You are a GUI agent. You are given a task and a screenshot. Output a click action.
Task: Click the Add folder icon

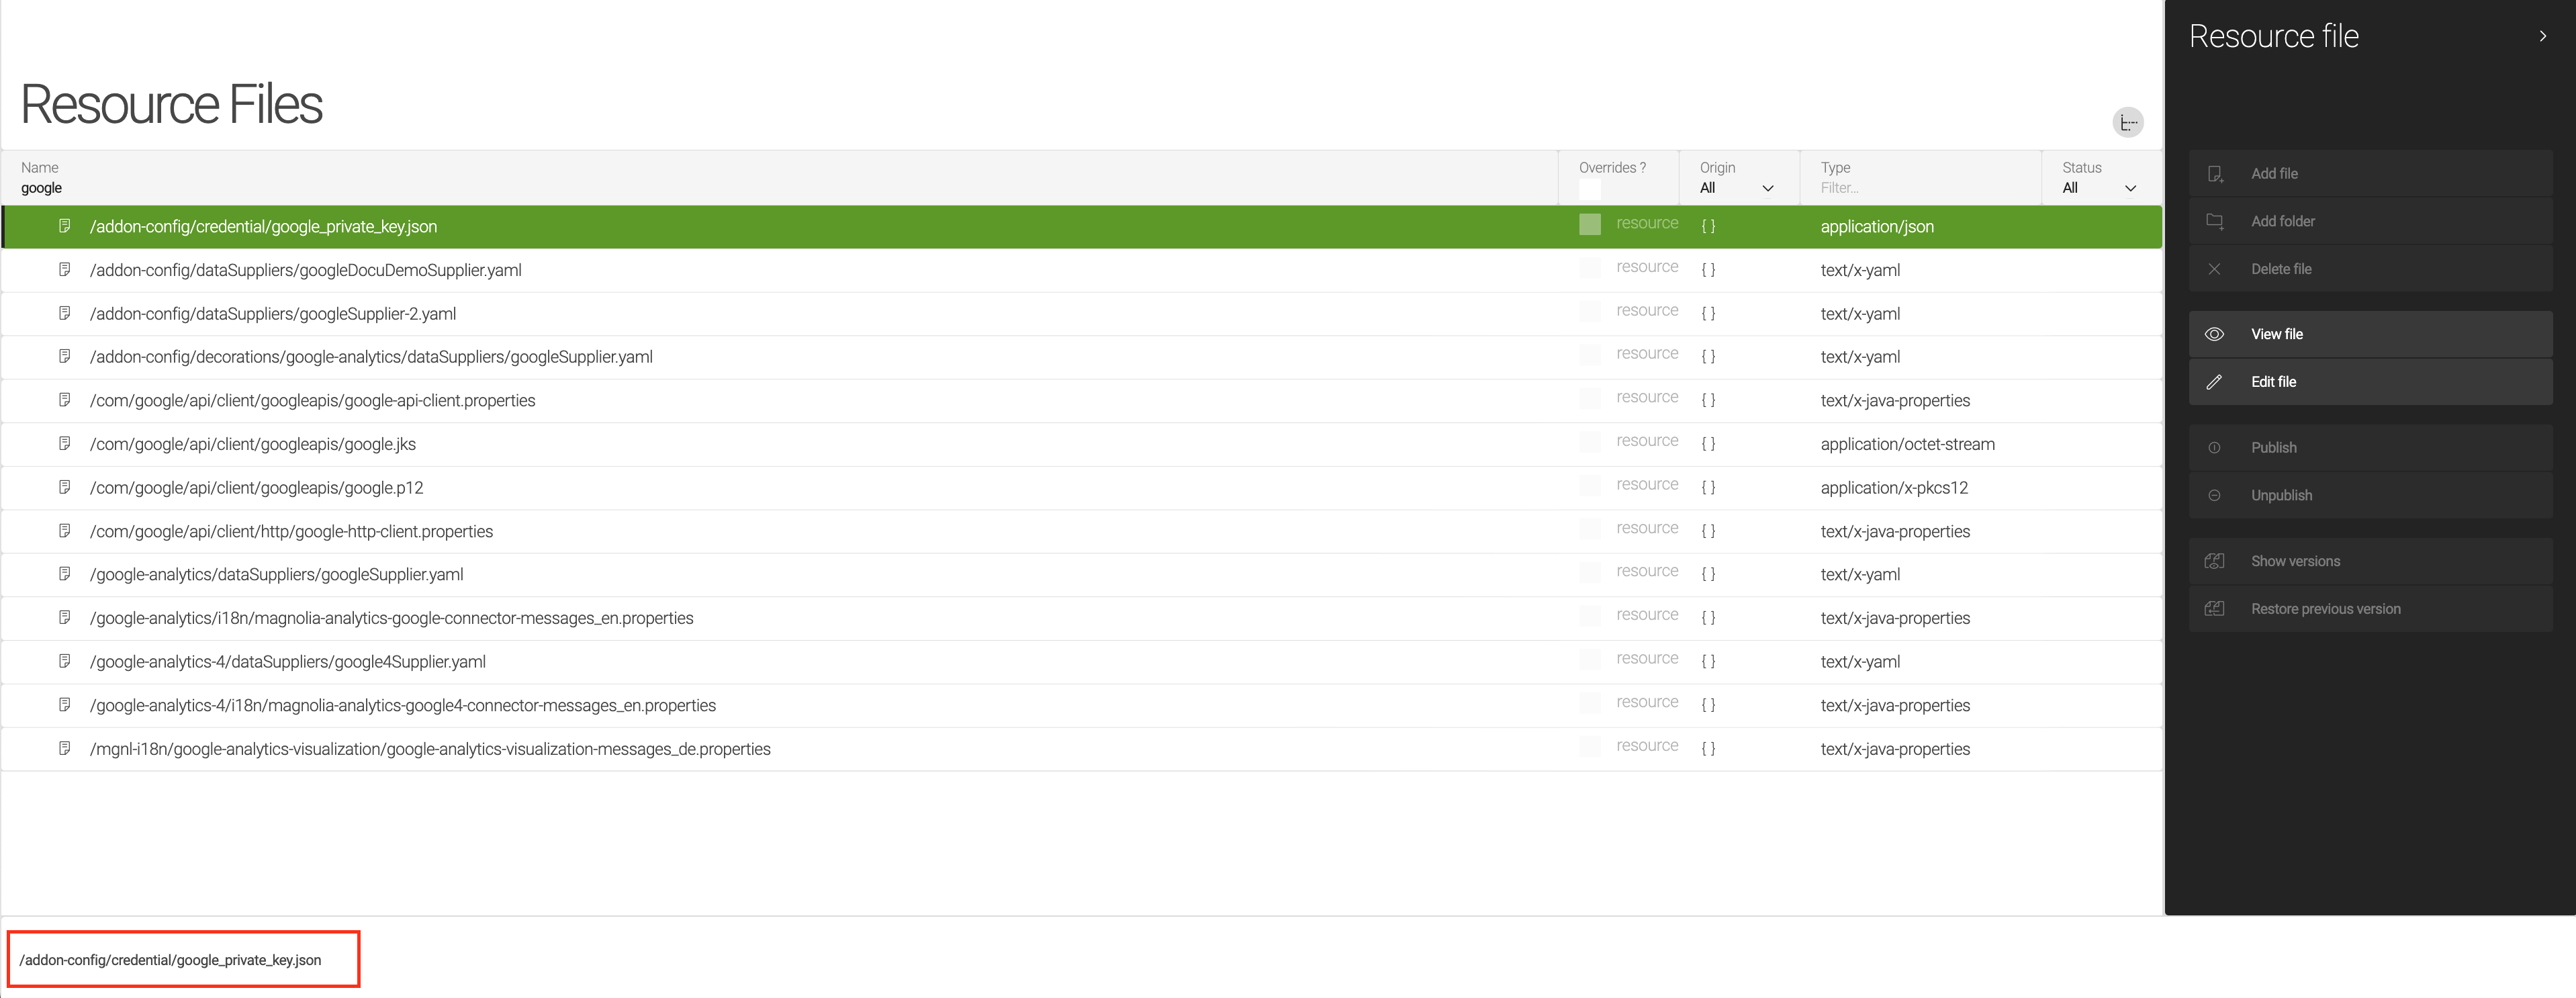(2216, 220)
